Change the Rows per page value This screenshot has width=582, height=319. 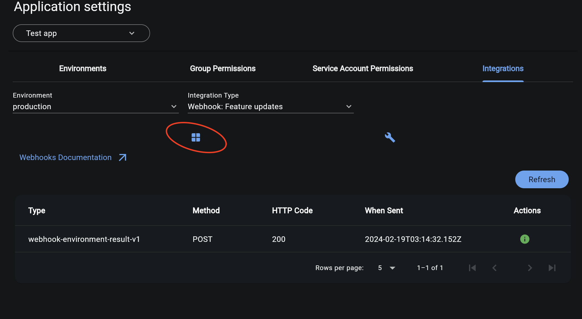[x=386, y=268]
